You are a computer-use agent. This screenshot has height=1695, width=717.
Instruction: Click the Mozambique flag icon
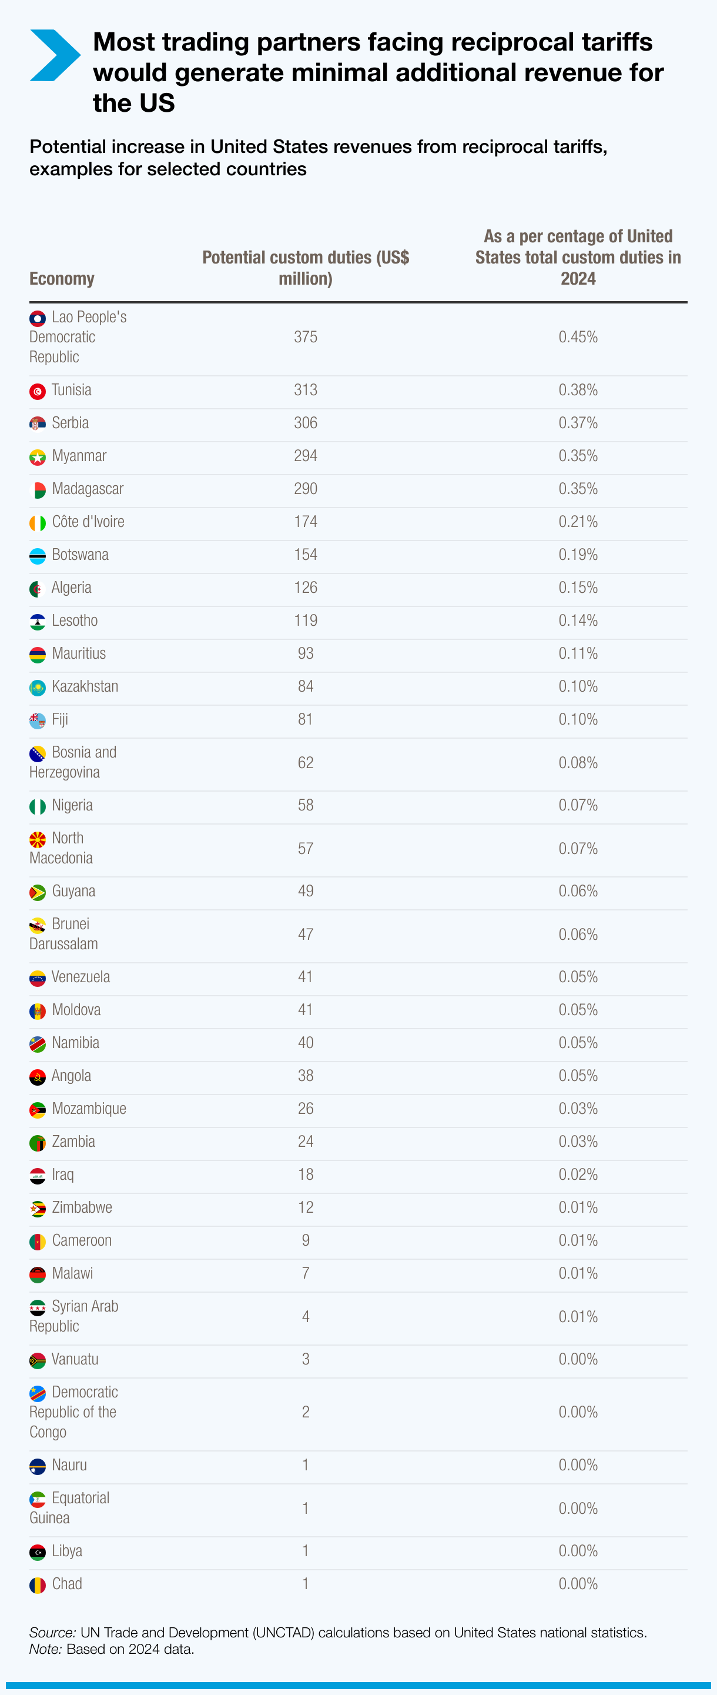[38, 1110]
